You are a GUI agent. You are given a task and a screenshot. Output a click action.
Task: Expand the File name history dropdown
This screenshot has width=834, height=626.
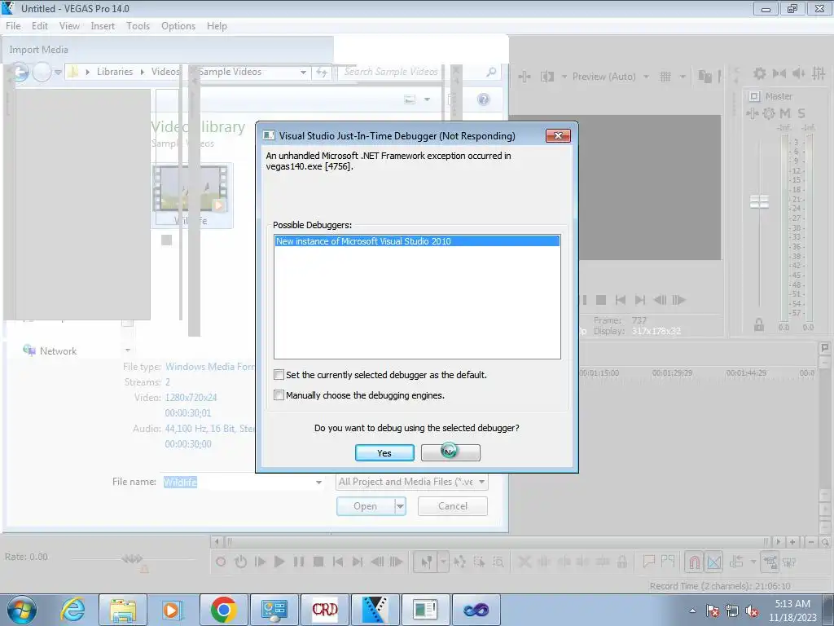(318, 482)
